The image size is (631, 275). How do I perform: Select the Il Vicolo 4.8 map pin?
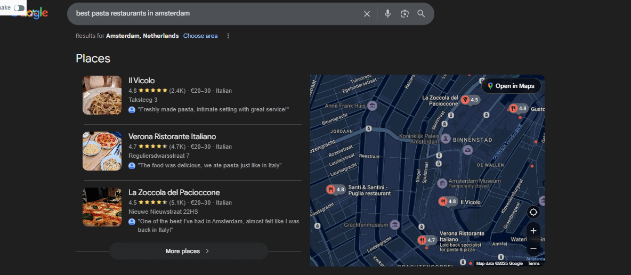(448, 202)
